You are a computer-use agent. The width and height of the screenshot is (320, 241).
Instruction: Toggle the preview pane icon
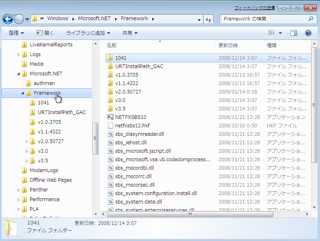tap(294, 33)
